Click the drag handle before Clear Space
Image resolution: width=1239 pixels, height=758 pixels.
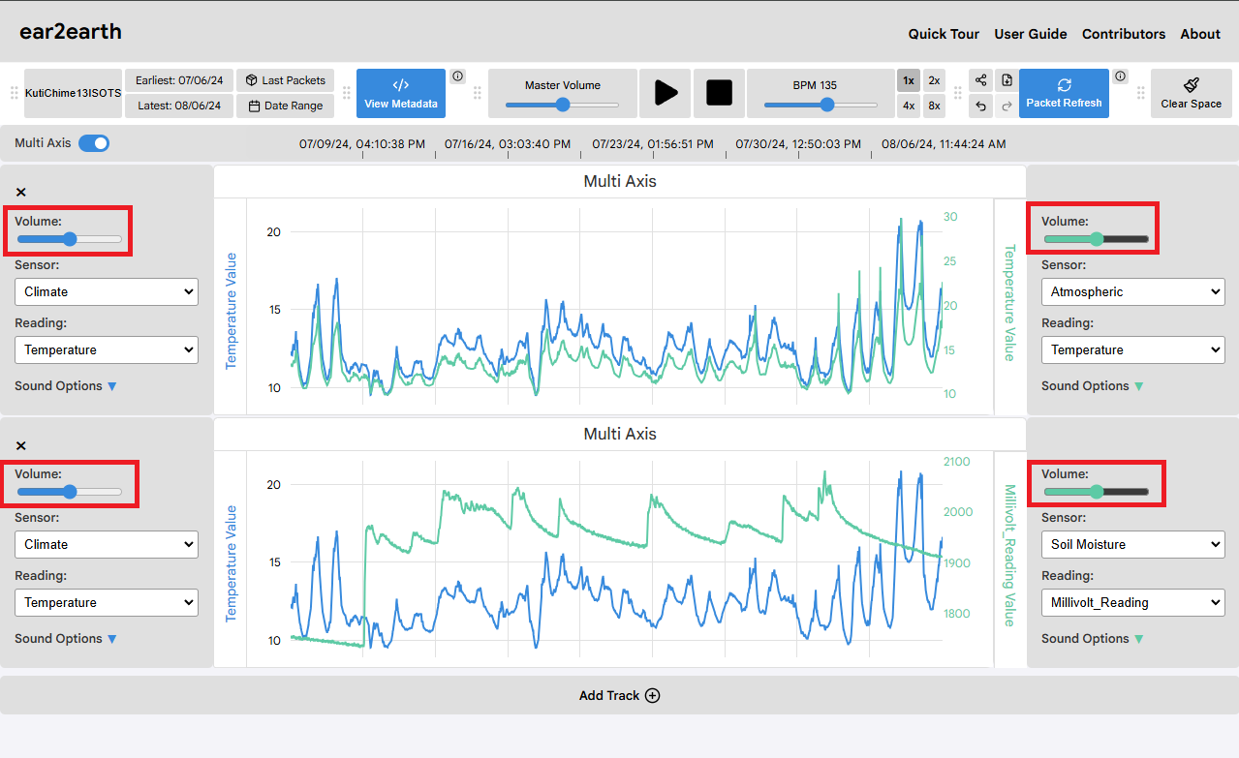click(1140, 93)
